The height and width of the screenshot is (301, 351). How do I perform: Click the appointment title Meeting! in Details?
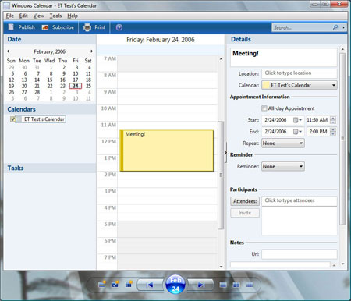pos(246,53)
